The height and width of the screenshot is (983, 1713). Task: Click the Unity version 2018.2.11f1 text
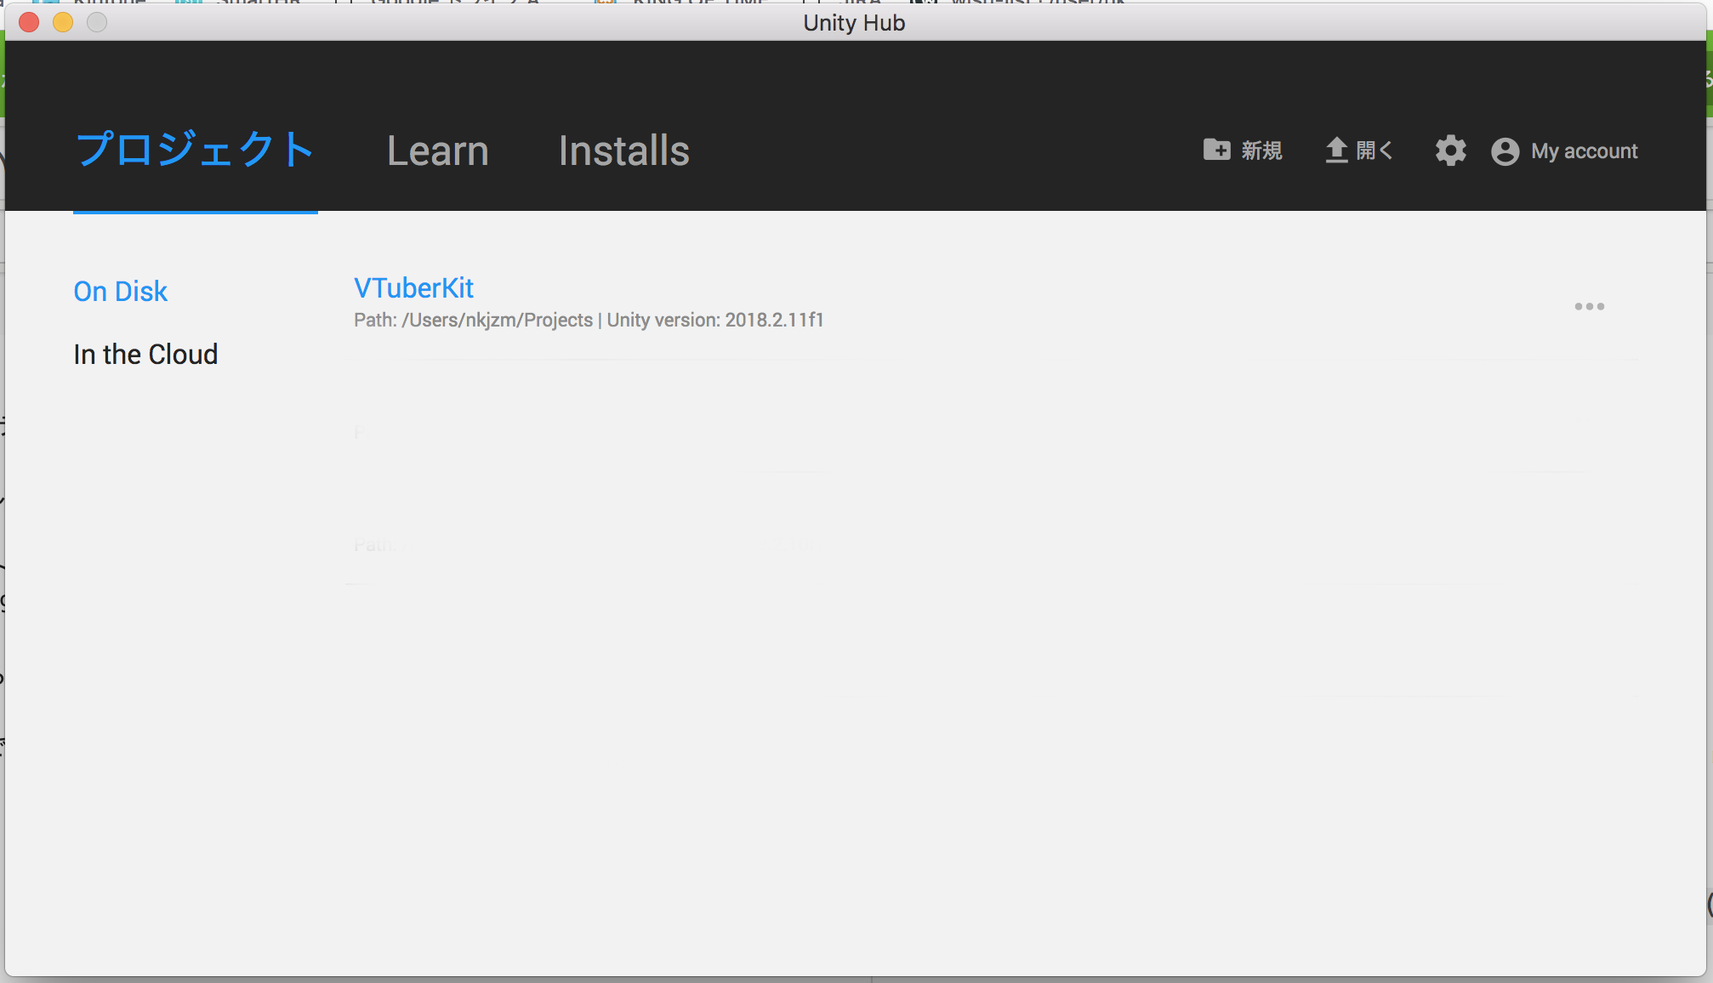point(714,321)
